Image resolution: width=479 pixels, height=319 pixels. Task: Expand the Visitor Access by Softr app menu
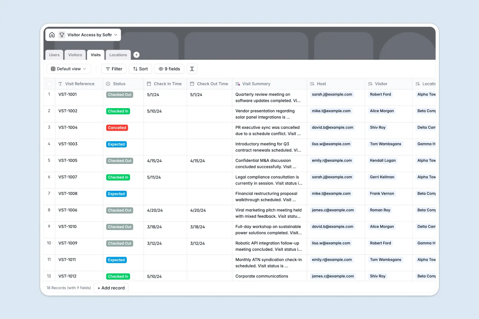click(116, 35)
